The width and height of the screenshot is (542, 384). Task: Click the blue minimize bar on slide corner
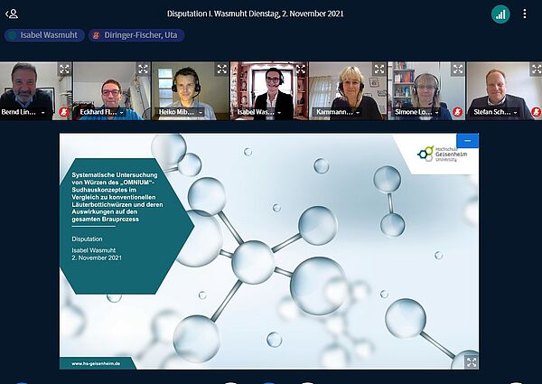point(468,140)
